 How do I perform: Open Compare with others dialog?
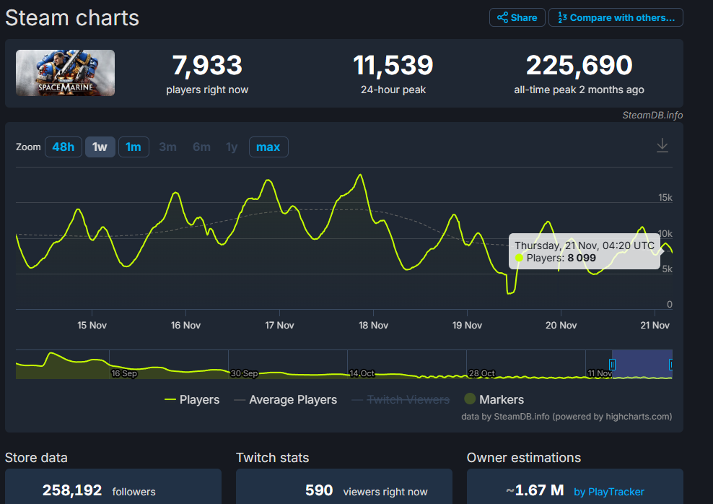[616, 18]
